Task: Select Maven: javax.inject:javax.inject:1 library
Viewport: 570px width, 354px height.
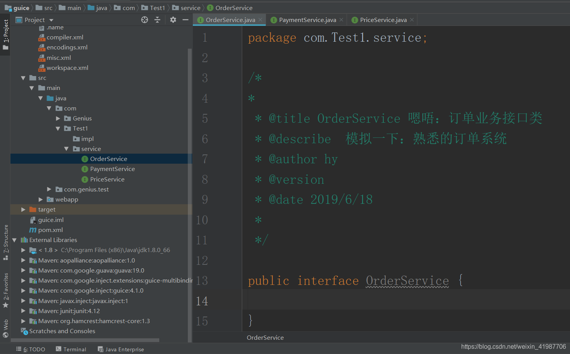Action: click(x=83, y=301)
